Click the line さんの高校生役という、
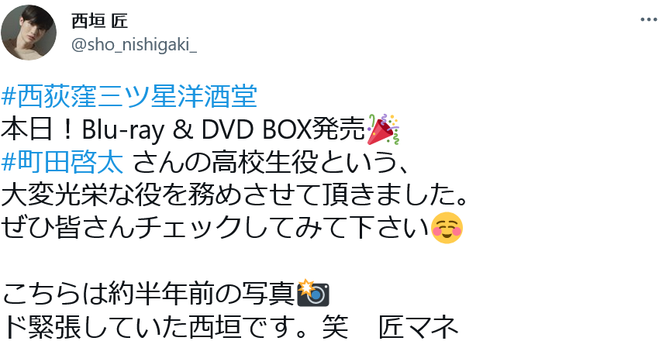659x341 pixels. [269, 163]
